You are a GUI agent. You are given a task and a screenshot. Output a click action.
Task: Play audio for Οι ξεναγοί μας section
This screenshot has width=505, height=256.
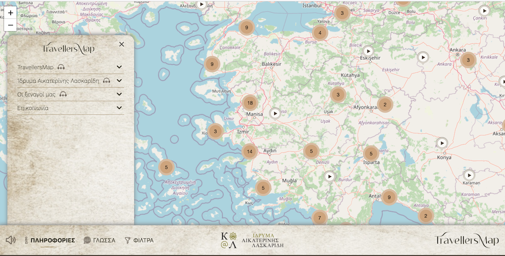[x=63, y=94]
